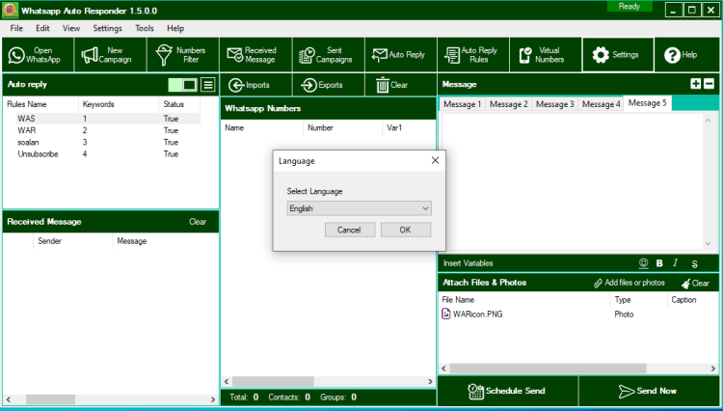Open the Edit menu
723x411 pixels.
[x=42, y=28]
